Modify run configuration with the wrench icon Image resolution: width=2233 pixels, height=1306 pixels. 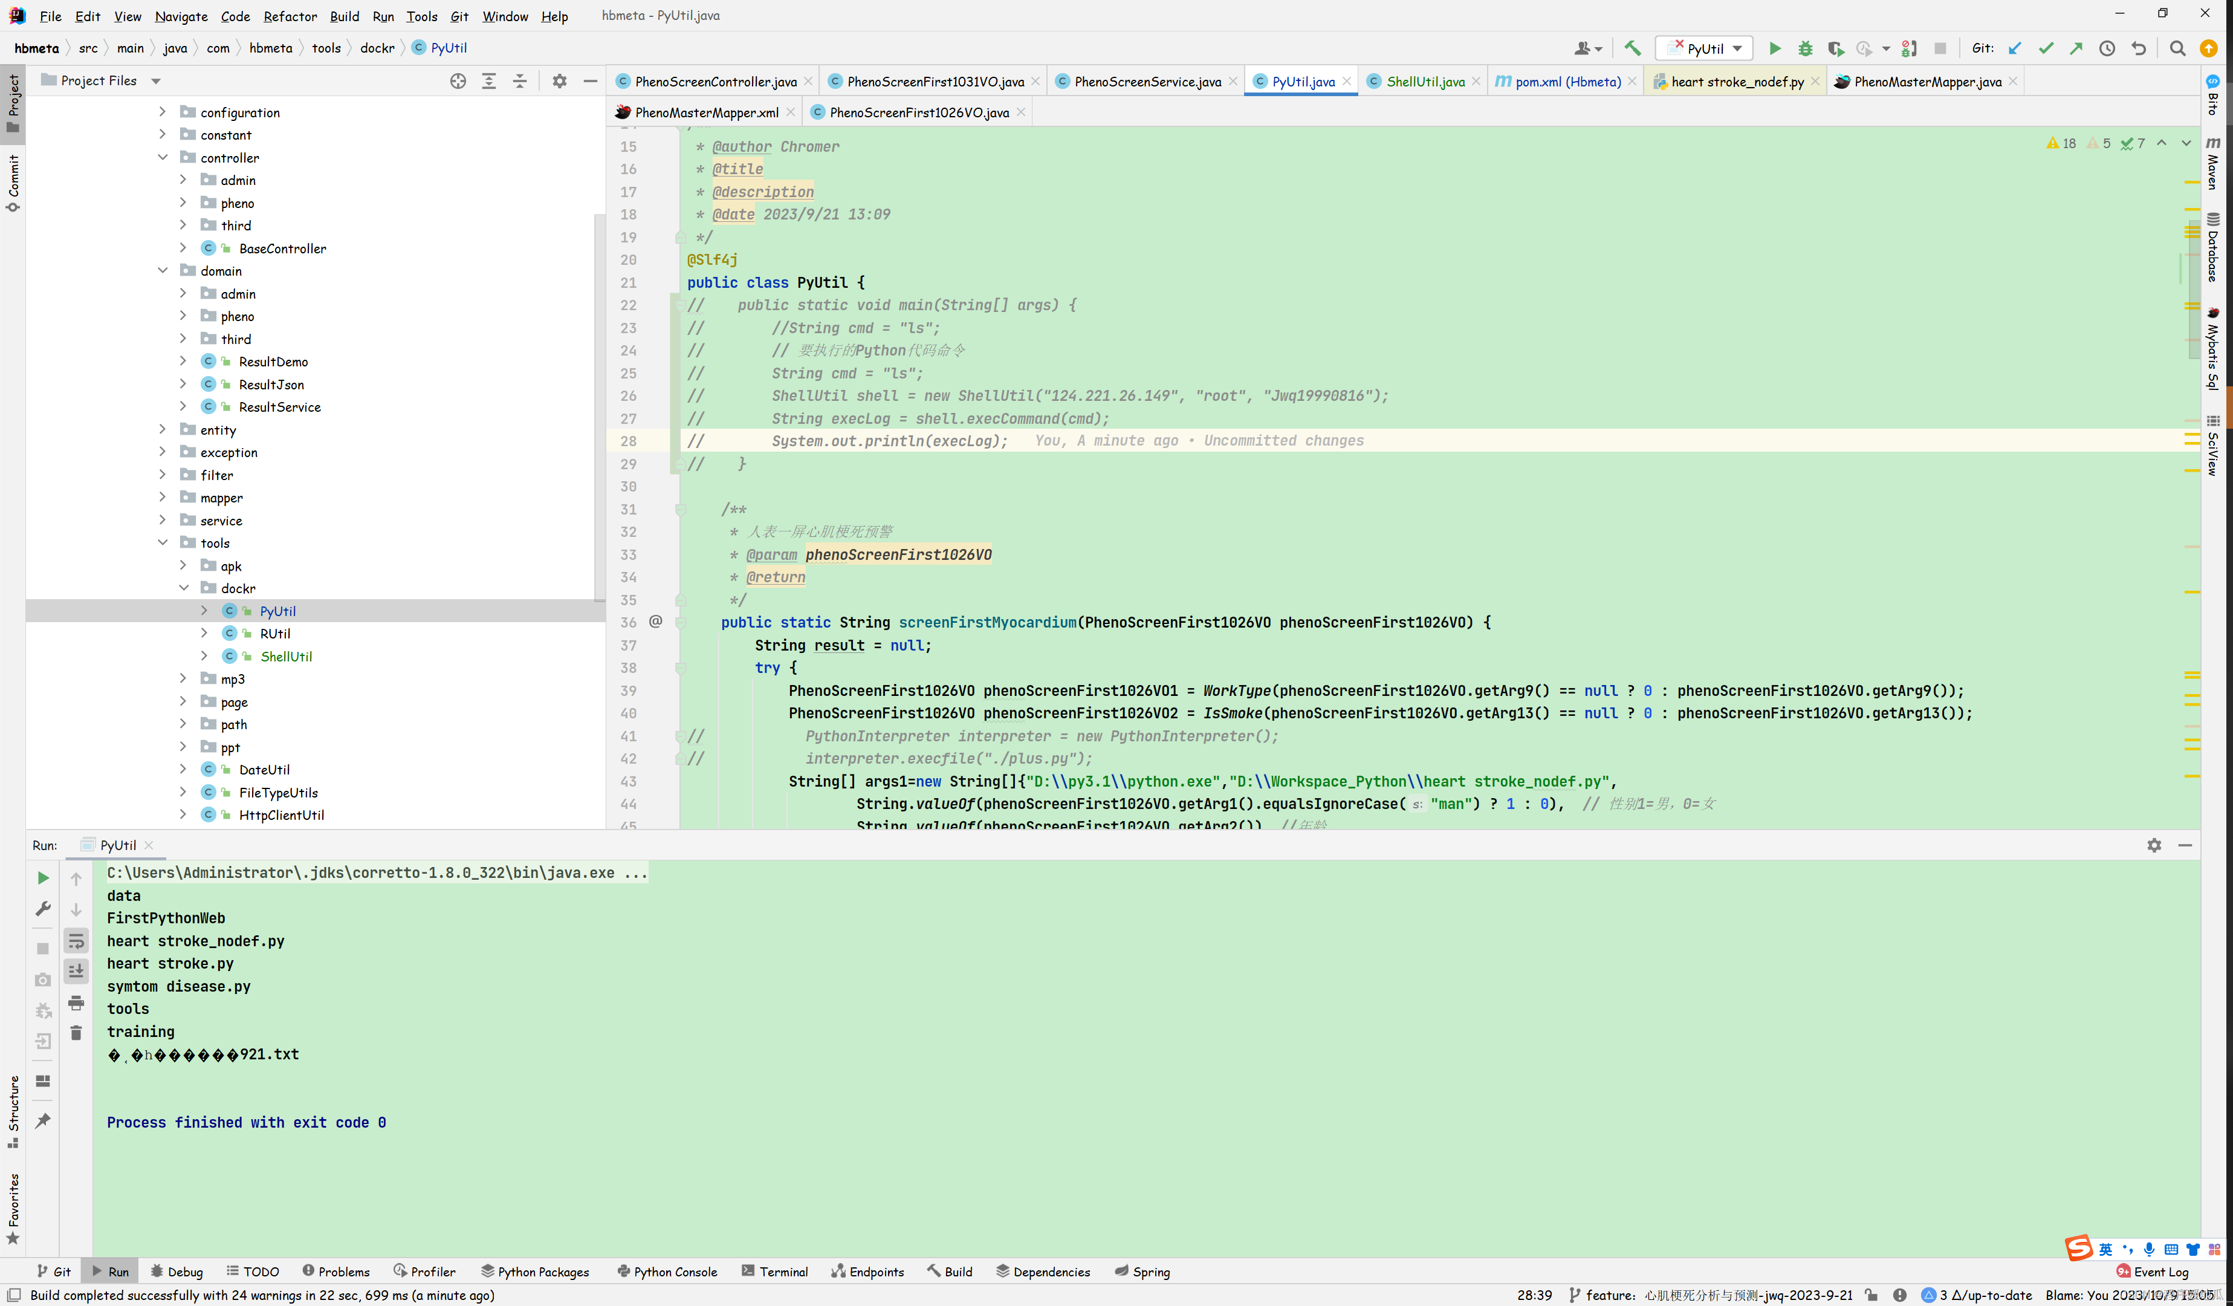[x=42, y=909]
